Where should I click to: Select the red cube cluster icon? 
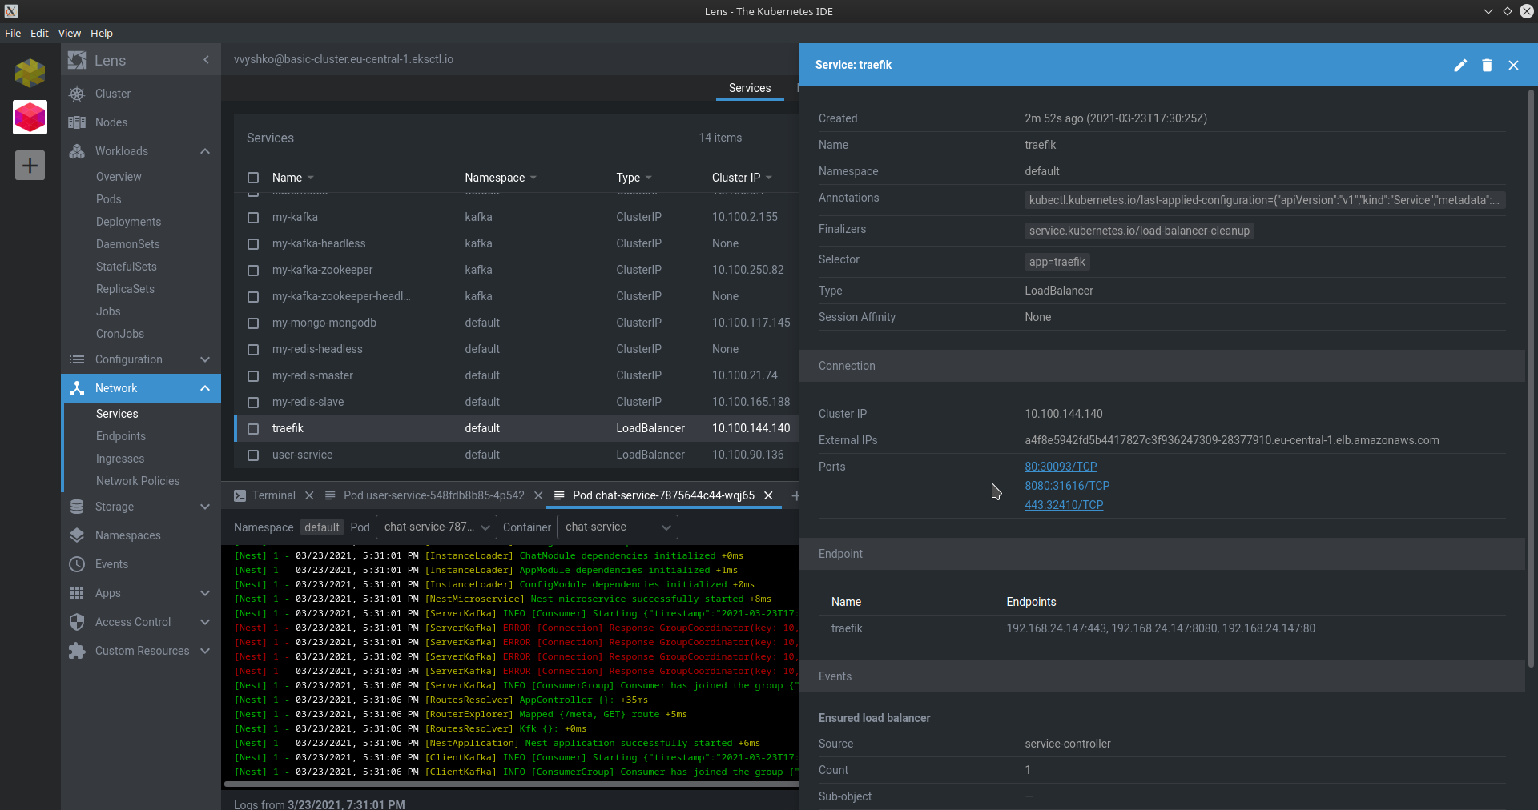pyautogui.click(x=30, y=118)
